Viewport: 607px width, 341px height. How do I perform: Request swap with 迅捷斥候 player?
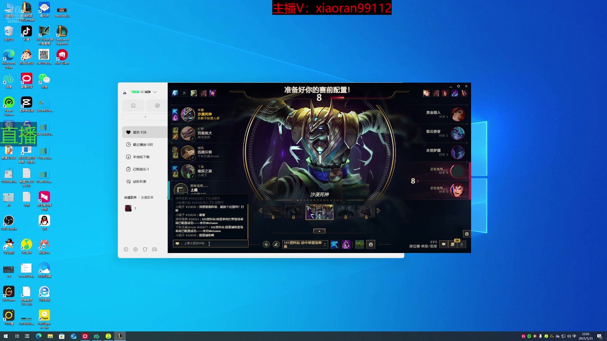(192, 158)
